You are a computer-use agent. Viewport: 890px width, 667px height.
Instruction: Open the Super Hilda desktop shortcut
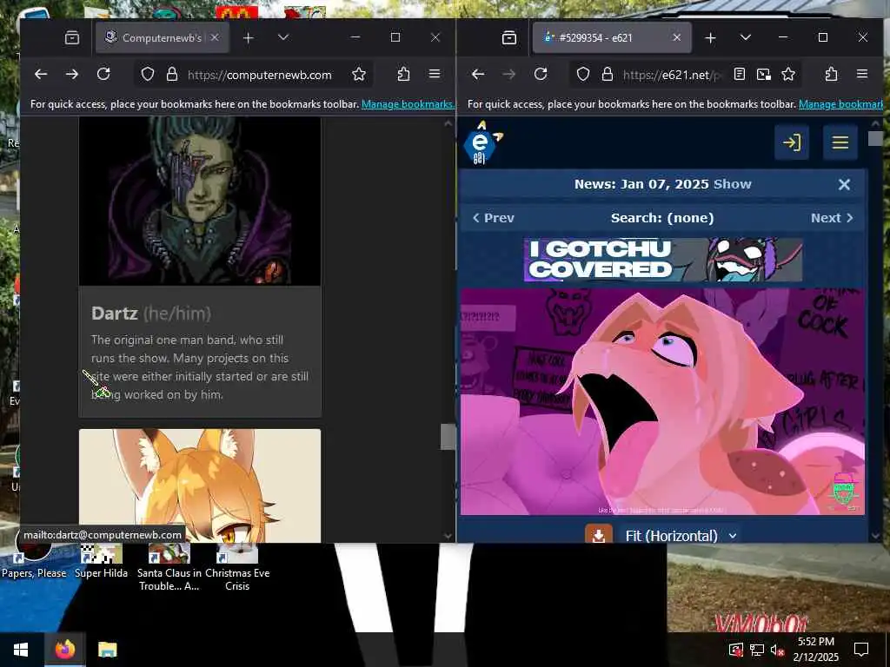coord(101,562)
